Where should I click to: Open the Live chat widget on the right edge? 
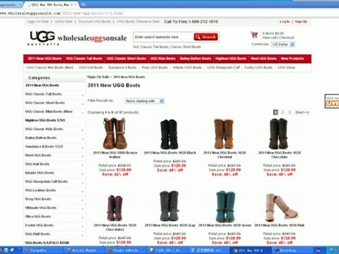pyautogui.click(x=332, y=101)
